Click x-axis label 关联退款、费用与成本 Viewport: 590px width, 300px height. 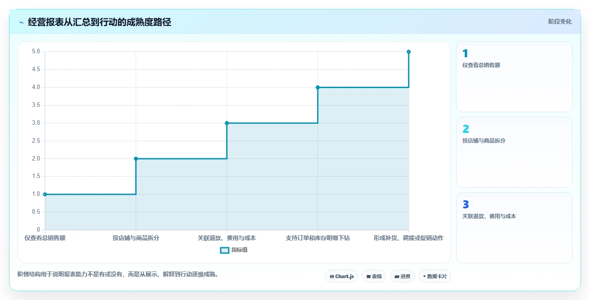coord(227,238)
